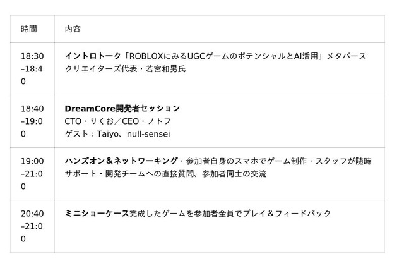Click the 時間 column header

pyautogui.click(x=28, y=29)
